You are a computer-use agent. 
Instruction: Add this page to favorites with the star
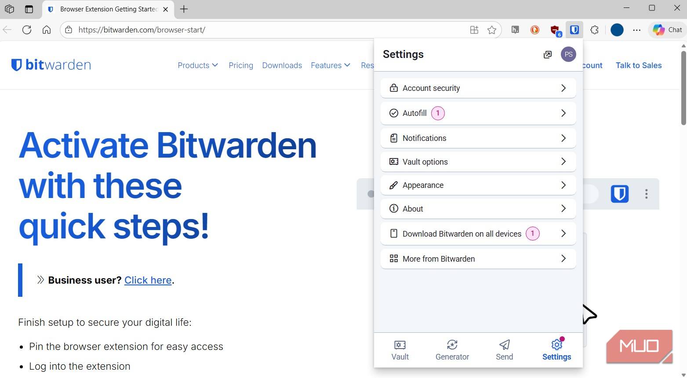tap(492, 30)
